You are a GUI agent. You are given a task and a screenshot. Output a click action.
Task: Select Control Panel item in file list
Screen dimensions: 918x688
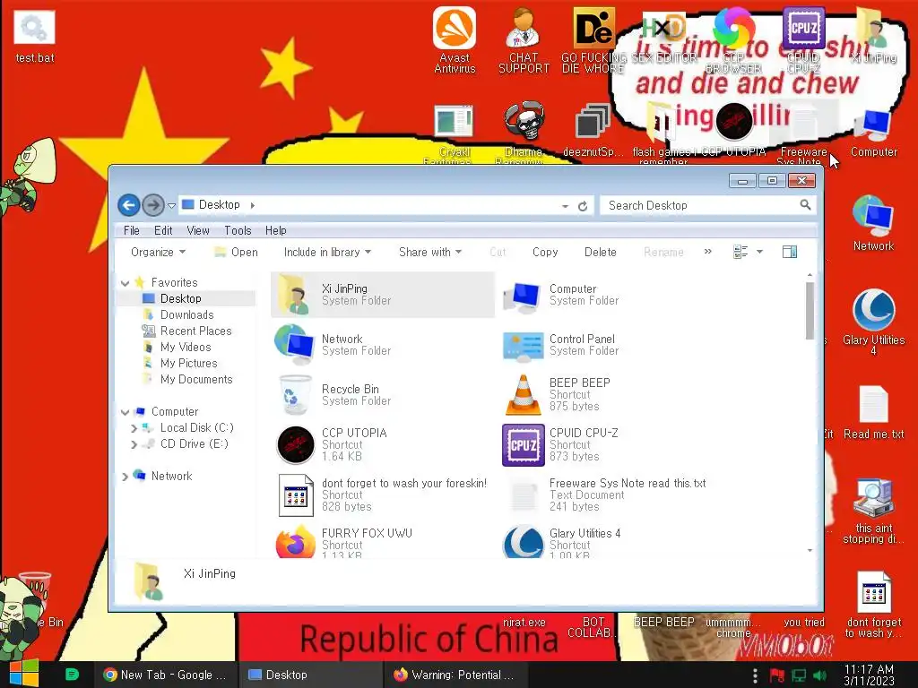[609, 345]
